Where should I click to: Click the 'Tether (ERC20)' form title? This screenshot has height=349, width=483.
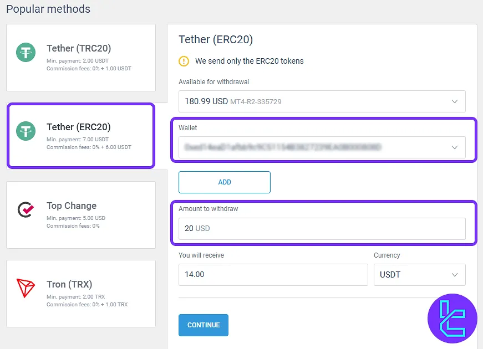(x=216, y=40)
